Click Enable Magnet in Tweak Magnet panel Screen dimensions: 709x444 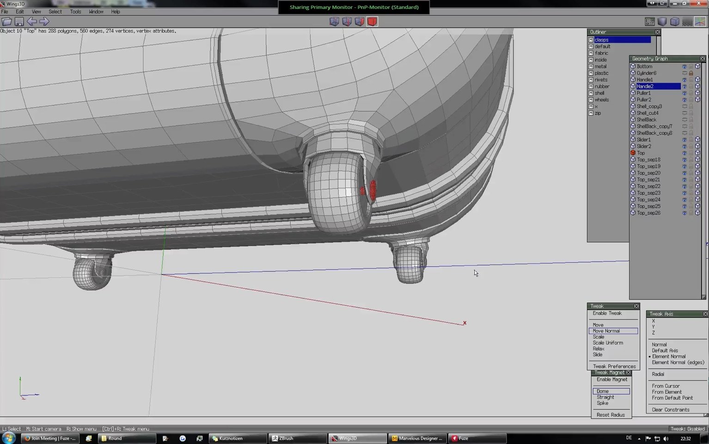(612, 380)
